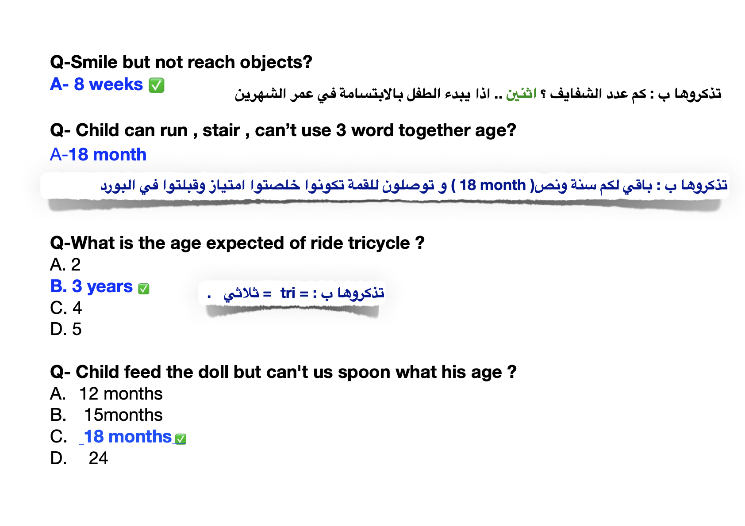
Task: Pick option C. 18 months
Action: click(x=111, y=437)
